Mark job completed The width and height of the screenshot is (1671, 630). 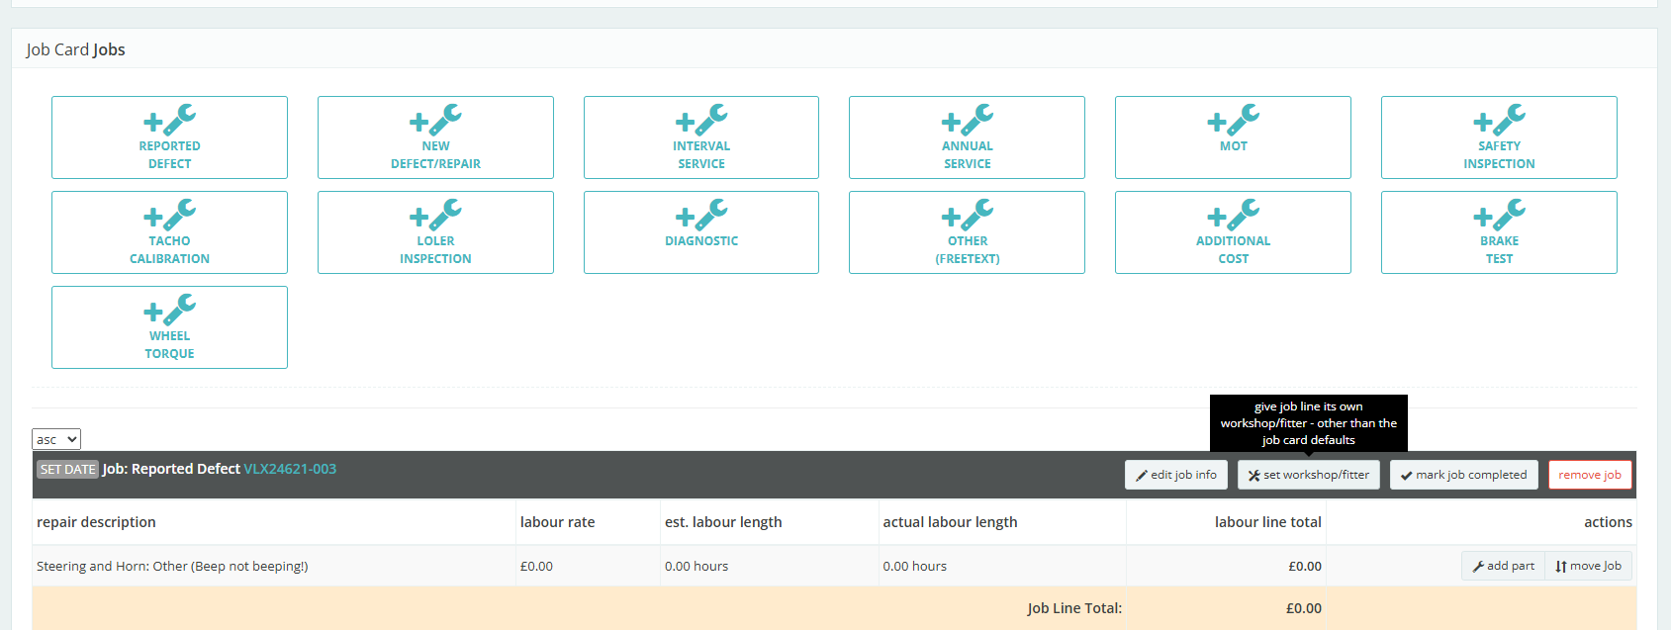(1464, 475)
